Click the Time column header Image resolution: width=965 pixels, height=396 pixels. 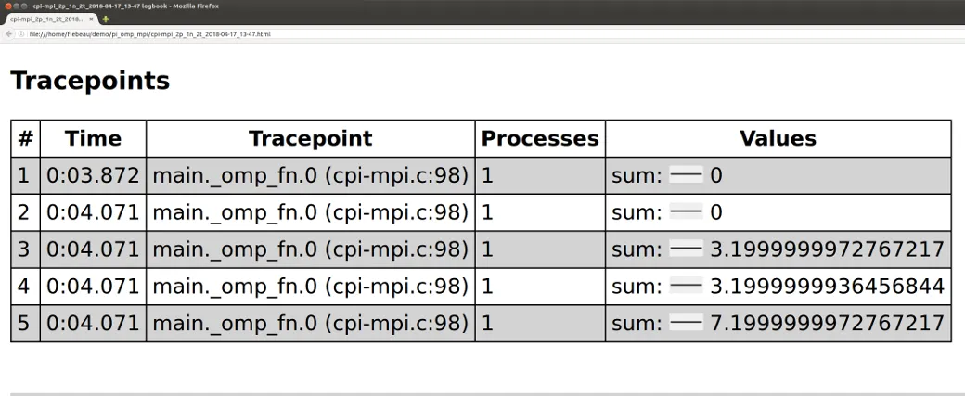[x=93, y=138]
